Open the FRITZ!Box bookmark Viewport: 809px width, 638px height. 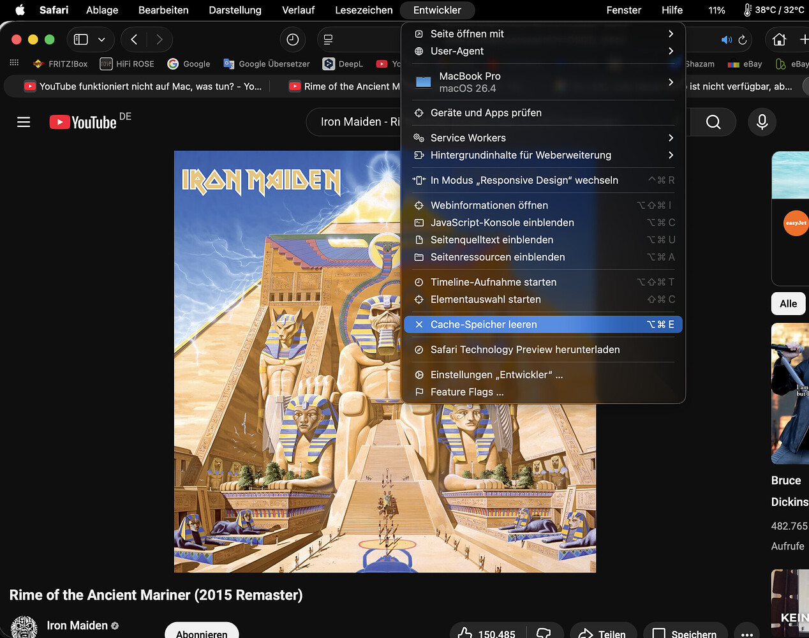[60, 64]
